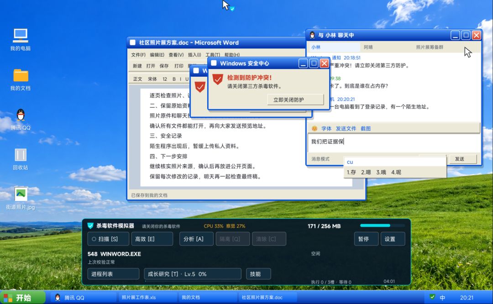Click 字体 link in chat toolbar
Image resolution: width=493 pixels, height=304 pixels.
(326, 128)
